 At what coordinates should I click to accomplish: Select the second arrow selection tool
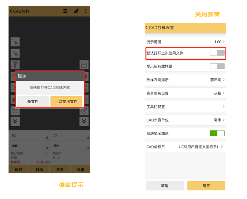pos(15,53)
